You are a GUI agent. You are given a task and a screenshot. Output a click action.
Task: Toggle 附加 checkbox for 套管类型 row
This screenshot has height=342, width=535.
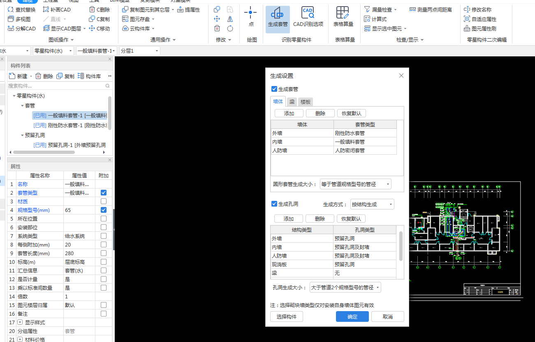point(104,193)
